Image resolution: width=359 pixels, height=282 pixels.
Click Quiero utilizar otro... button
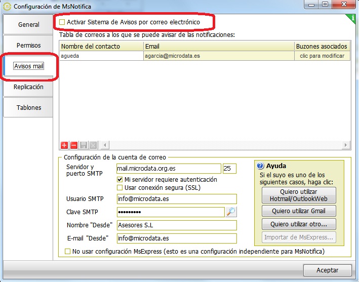pos(299,224)
